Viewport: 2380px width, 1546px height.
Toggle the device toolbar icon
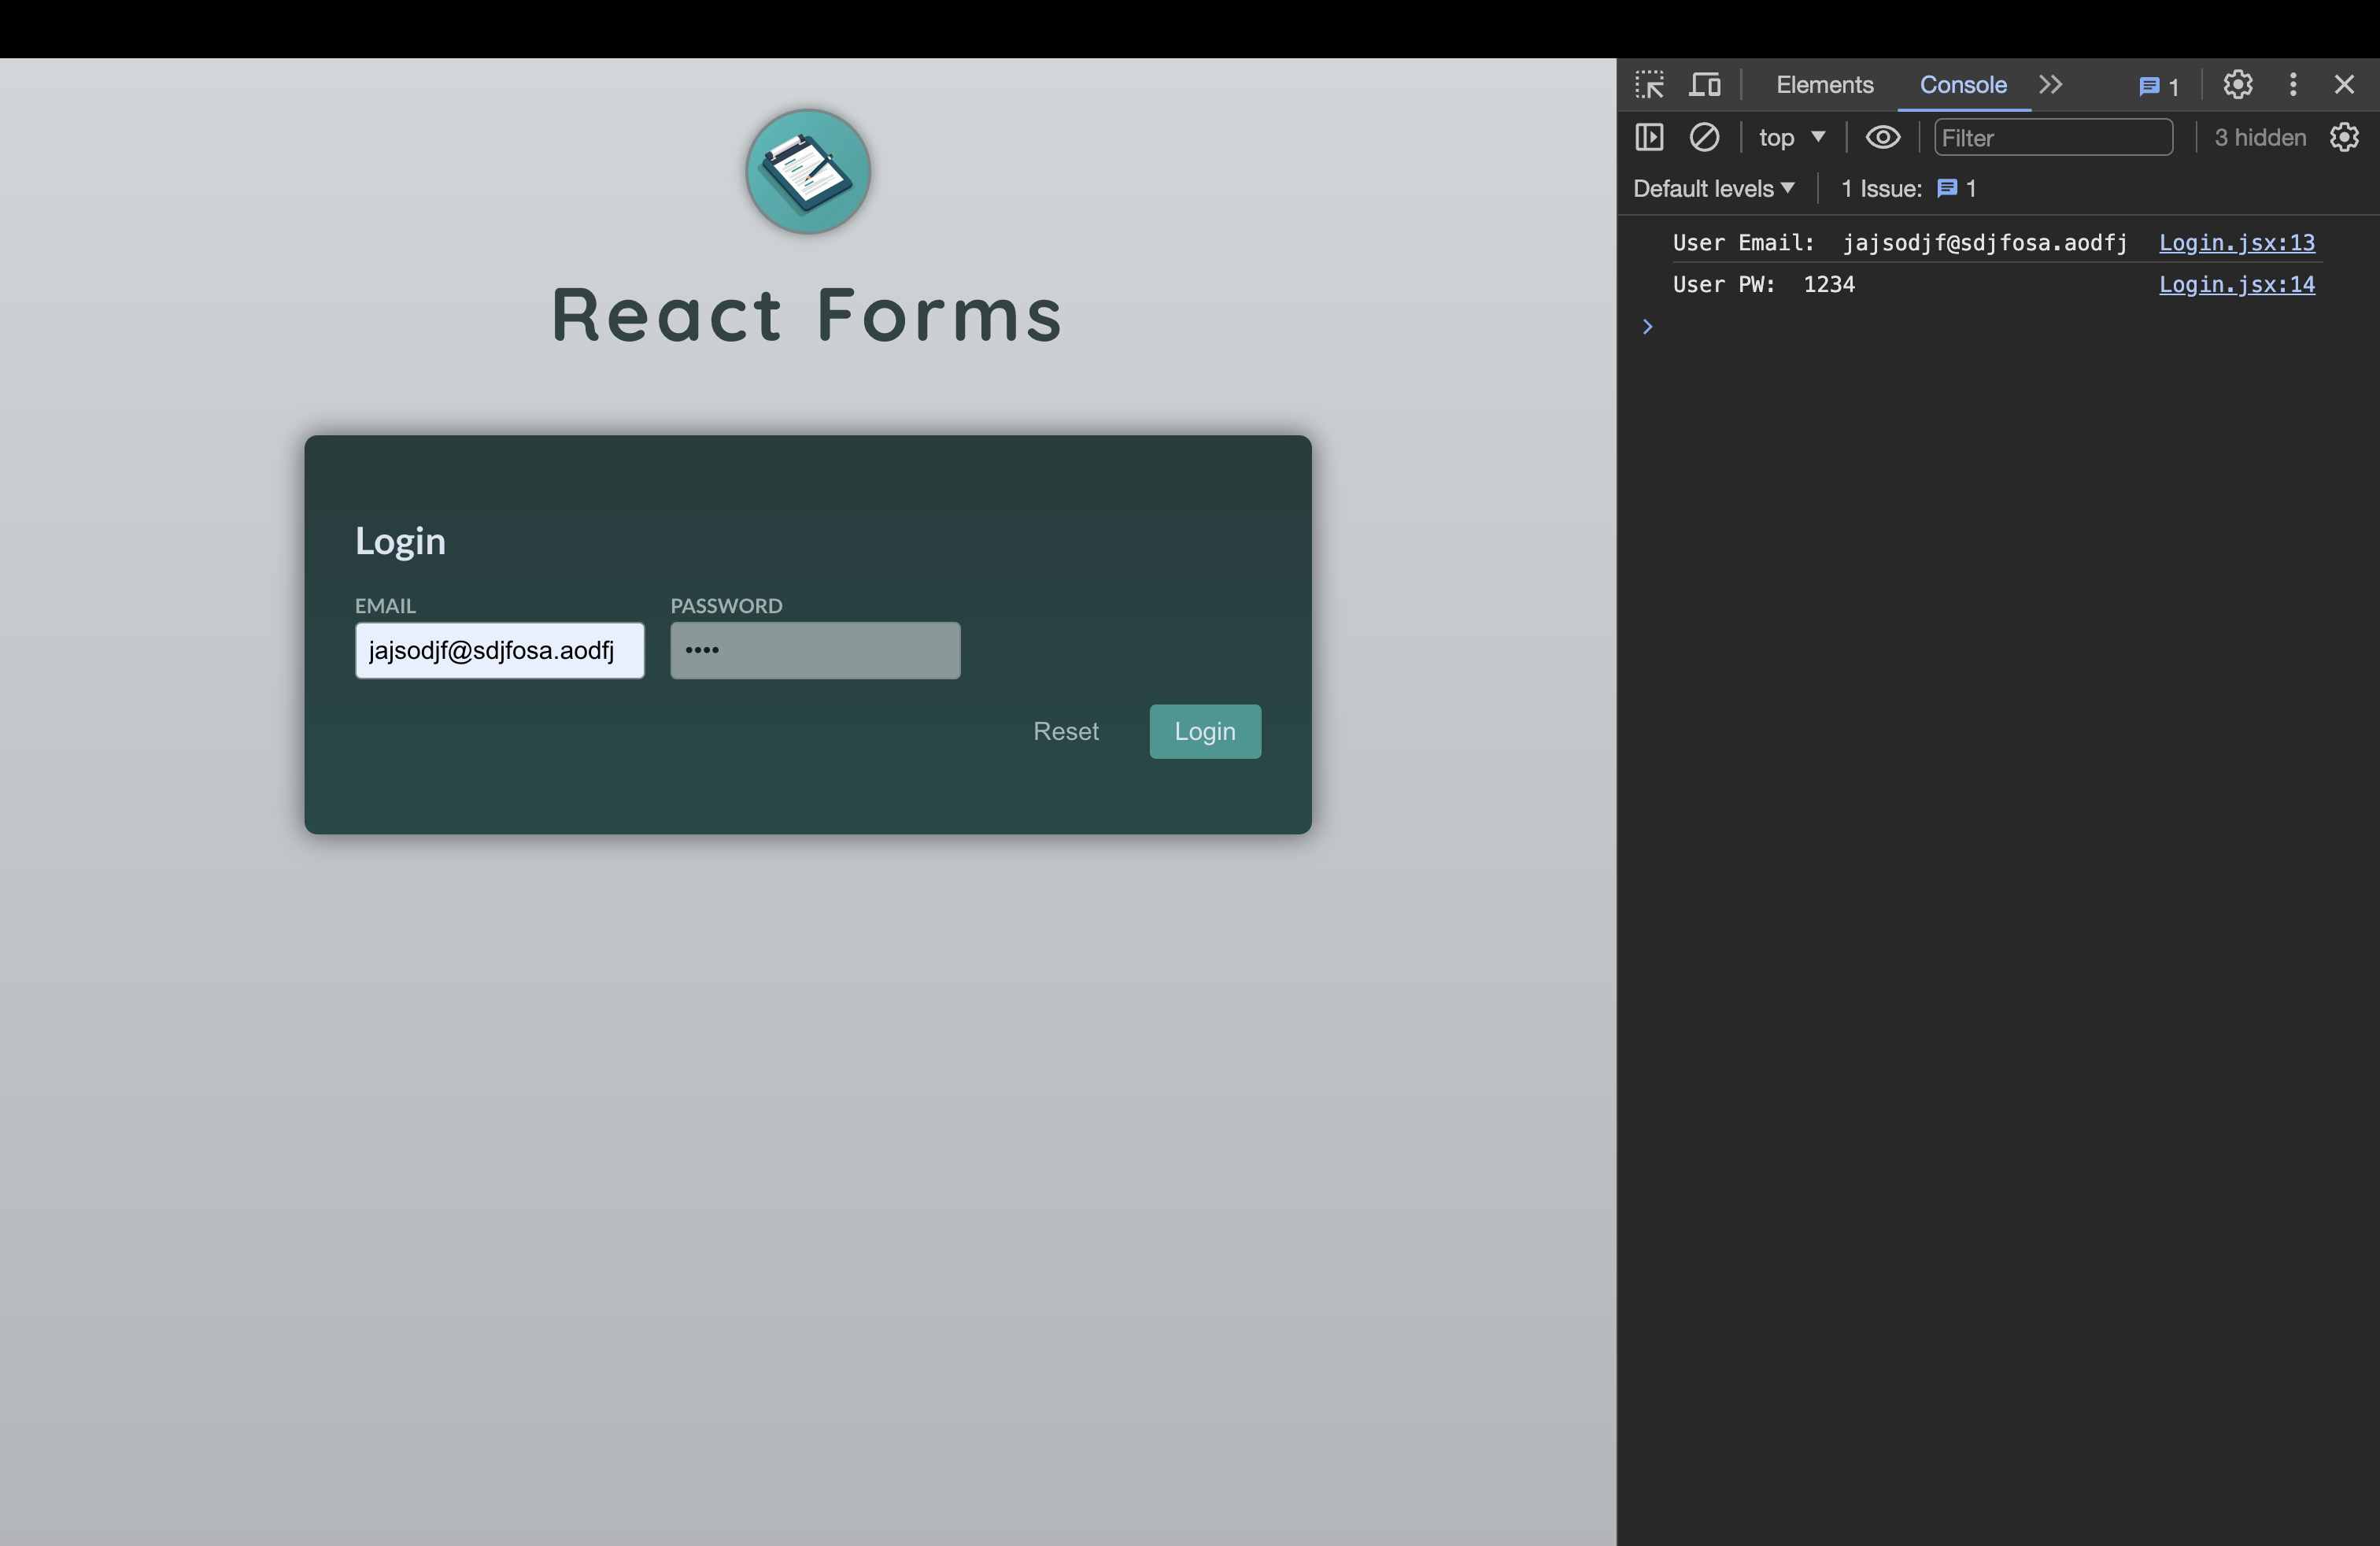(x=1705, y=85)
